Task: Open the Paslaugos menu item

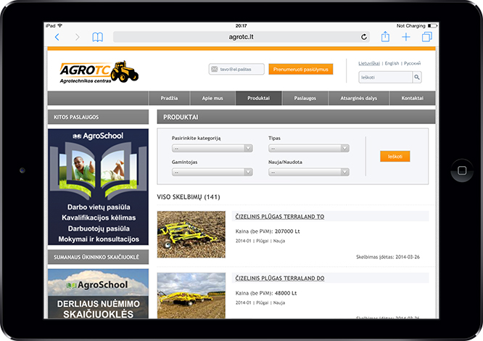Action: coord(305,98)
